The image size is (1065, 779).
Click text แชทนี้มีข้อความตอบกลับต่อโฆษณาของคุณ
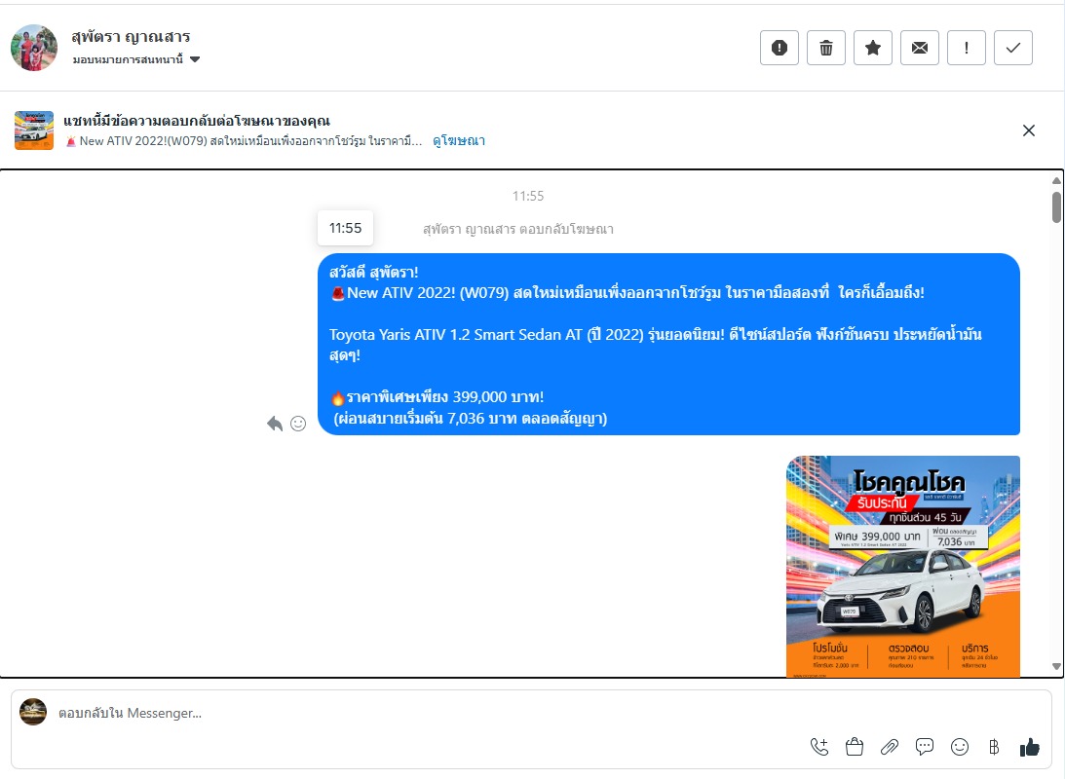coord(197,121)
